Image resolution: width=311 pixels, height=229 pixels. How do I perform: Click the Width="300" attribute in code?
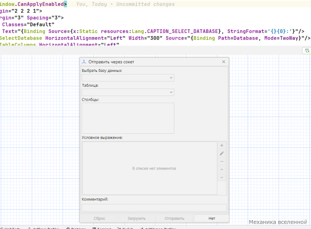145,38
